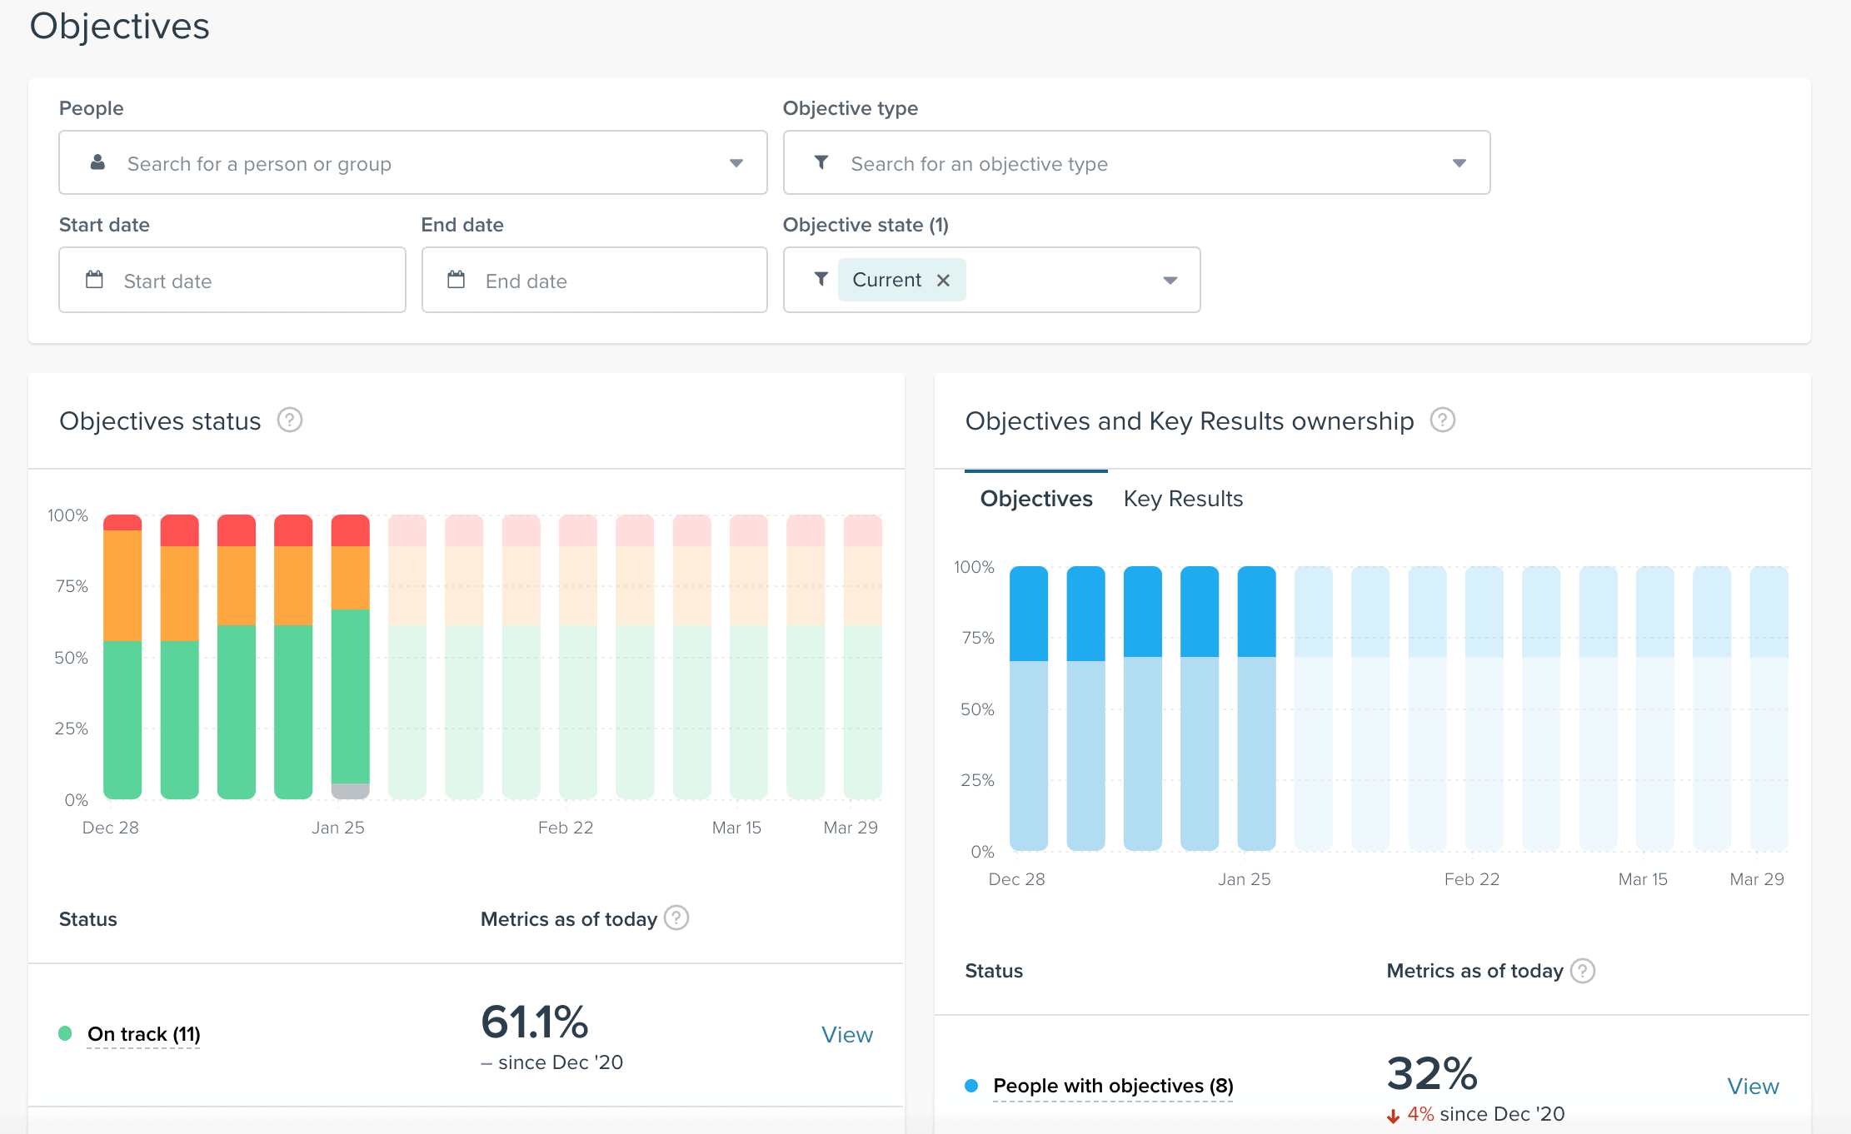Click the On track (11) status label
The width and height of the screenshot is (1851, 1134).
point(143,1034)
